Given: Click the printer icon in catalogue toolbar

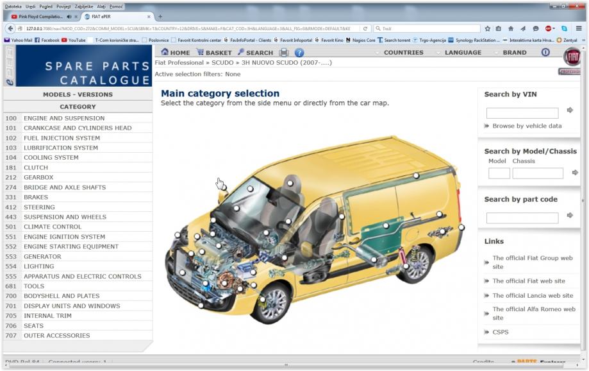Looking at the screenshot, I should [x=284, y=53].
